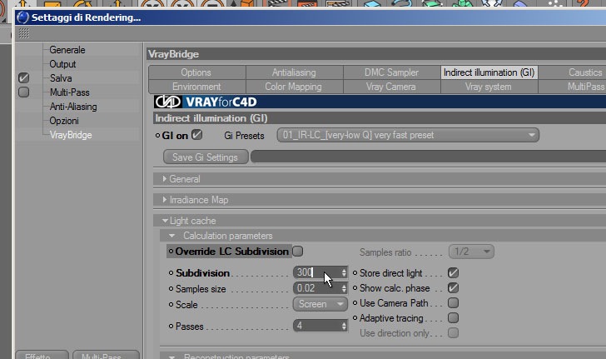Click the empty field beside Save Gi Settings
Screen dimensions: 606x359
(x=428, y=157)
